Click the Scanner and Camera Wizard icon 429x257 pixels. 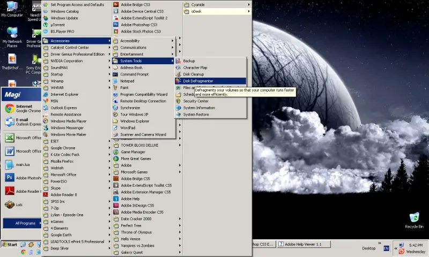(115, 134)
